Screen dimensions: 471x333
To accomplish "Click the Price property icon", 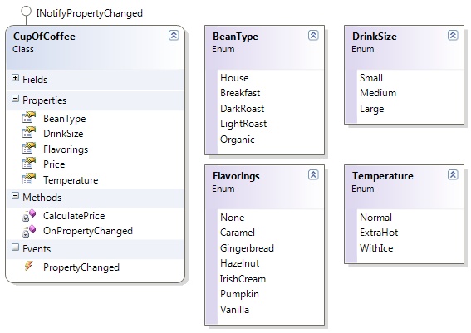I will [x=29, y=164].
